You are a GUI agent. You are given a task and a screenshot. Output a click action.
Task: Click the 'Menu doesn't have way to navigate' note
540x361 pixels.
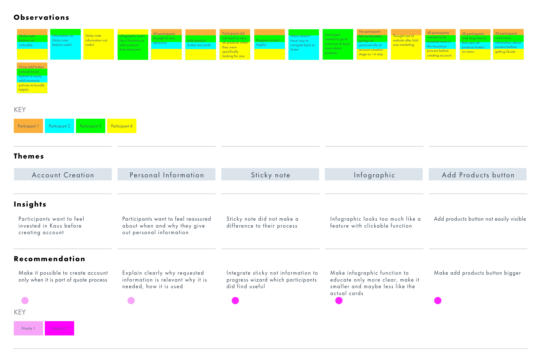point(304,44)
